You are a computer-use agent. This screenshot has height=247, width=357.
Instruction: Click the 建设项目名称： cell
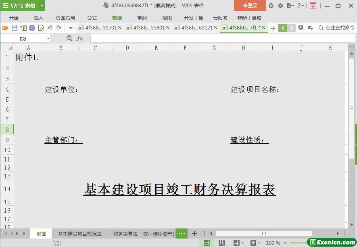pyautogui.click(x=257, y=89)
